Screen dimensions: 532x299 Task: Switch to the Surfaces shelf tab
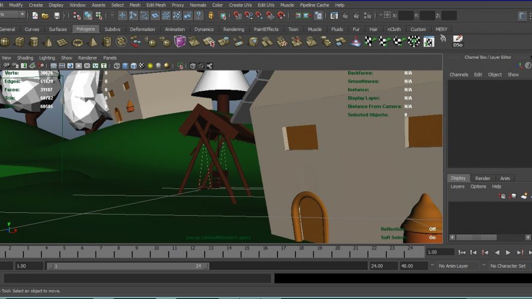[x=58, y=29]
